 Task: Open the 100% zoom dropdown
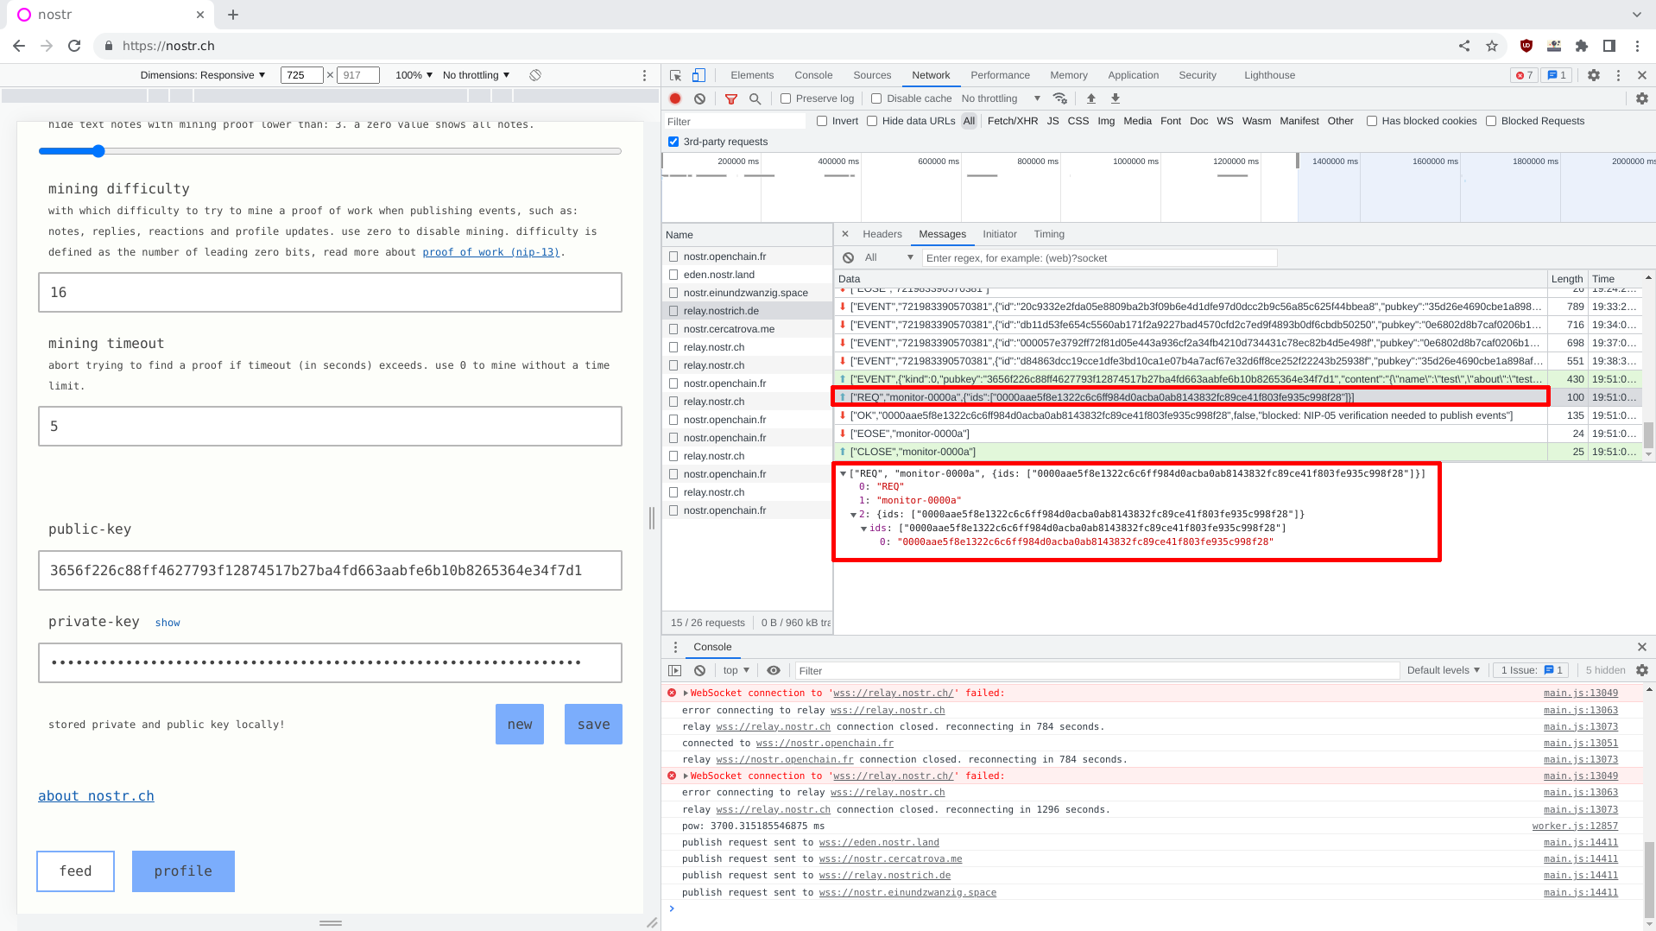(414, 75)
